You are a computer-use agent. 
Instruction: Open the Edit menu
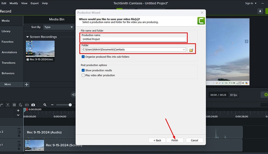(x=4, y=3)
